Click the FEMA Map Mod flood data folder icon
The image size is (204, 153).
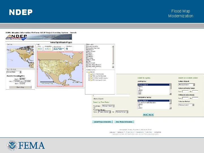91,76
